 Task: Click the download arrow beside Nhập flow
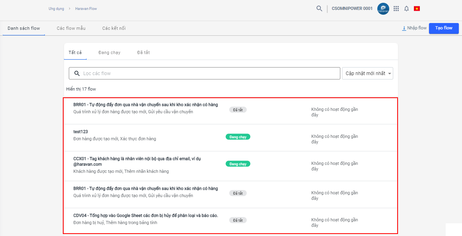[404, 28]
